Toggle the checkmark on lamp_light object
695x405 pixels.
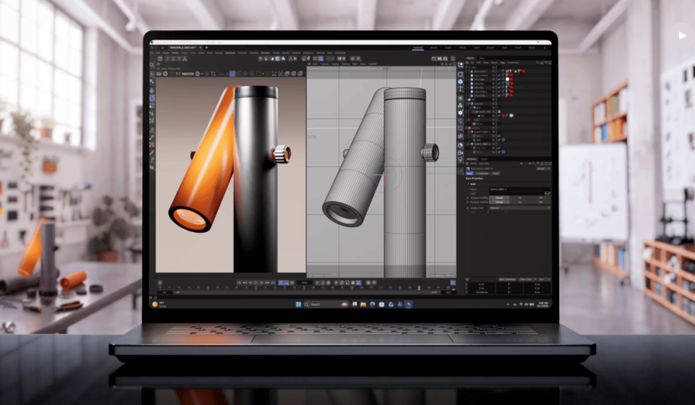tap(499, 80)
